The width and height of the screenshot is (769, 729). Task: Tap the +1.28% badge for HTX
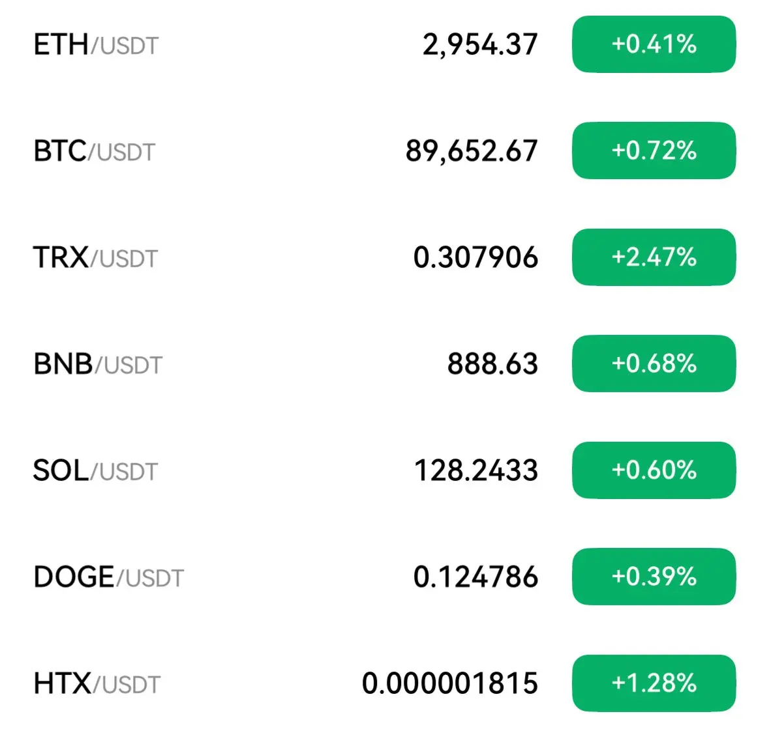pyautogui.click(x=654, y=683)
